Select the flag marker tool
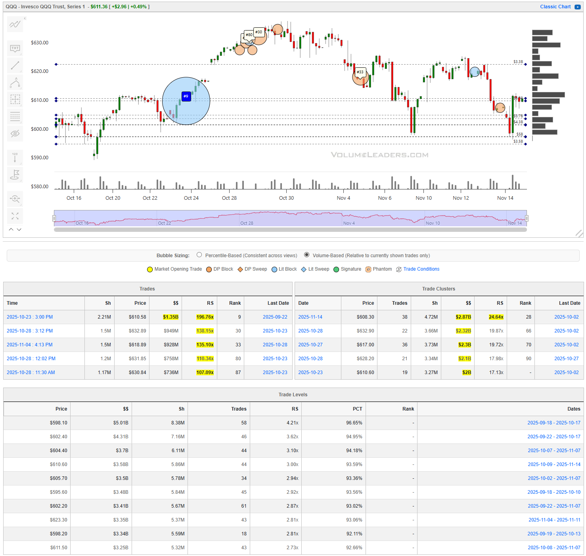586x556 pixels. click(x=15, y=175)
